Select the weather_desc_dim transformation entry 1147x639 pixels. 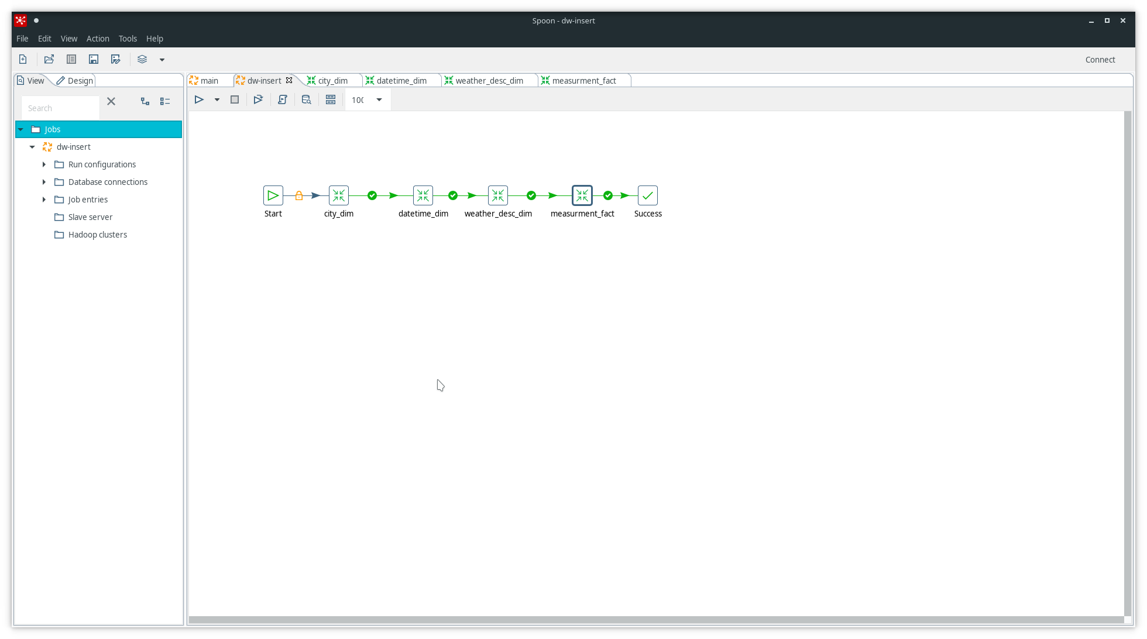498,195
